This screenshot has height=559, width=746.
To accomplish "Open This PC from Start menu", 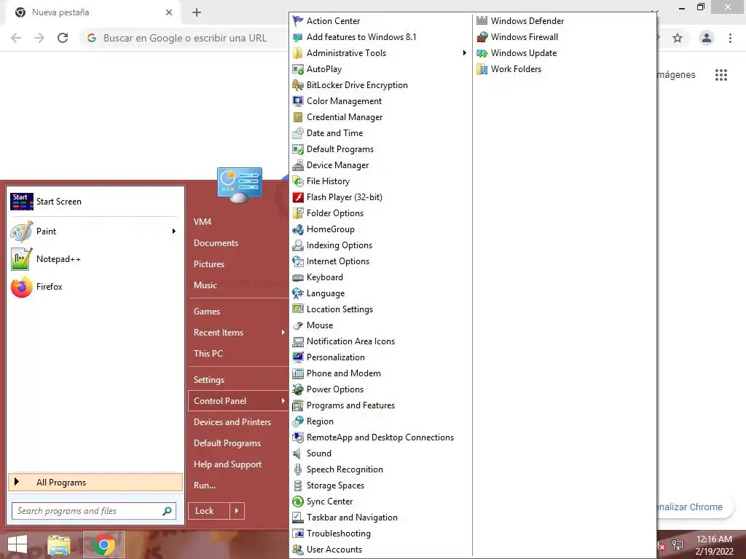I will point(208,354).
